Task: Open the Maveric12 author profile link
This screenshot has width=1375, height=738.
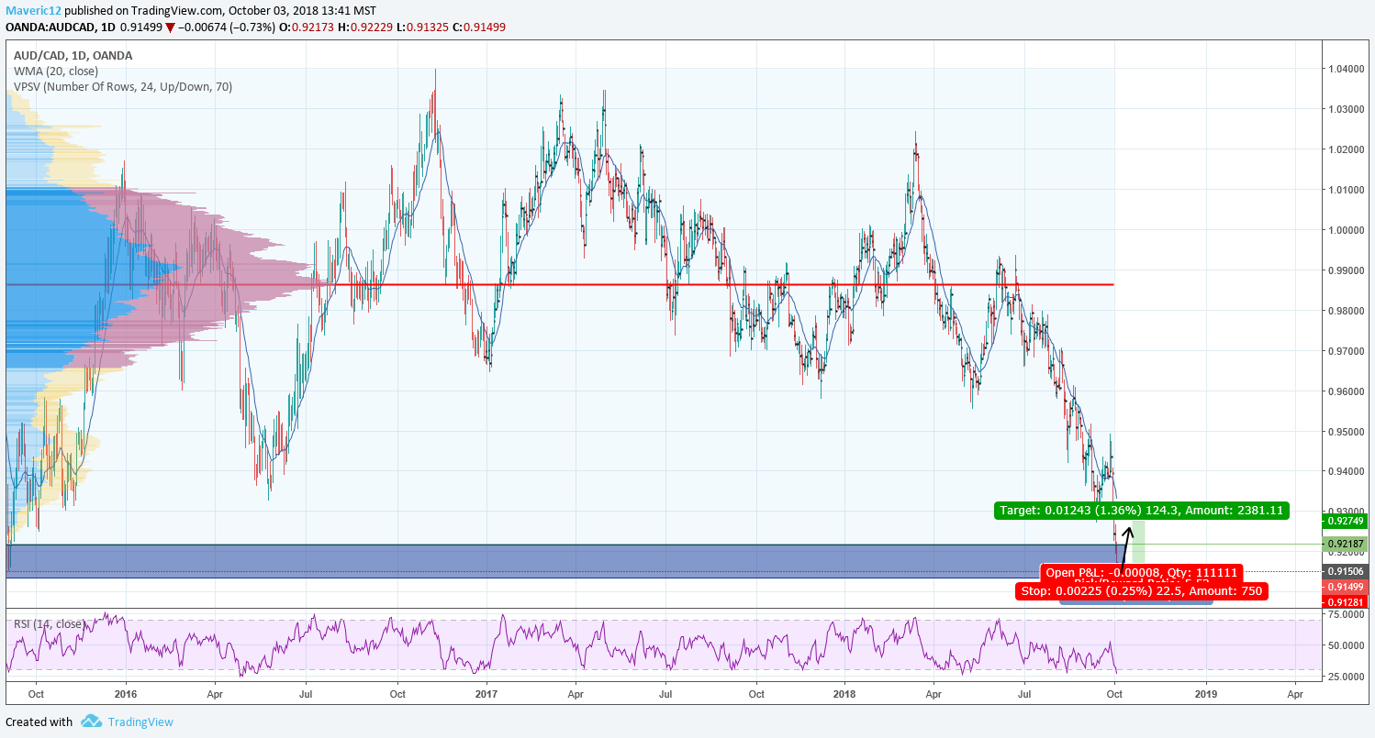Action: click(x=35, y=10)
